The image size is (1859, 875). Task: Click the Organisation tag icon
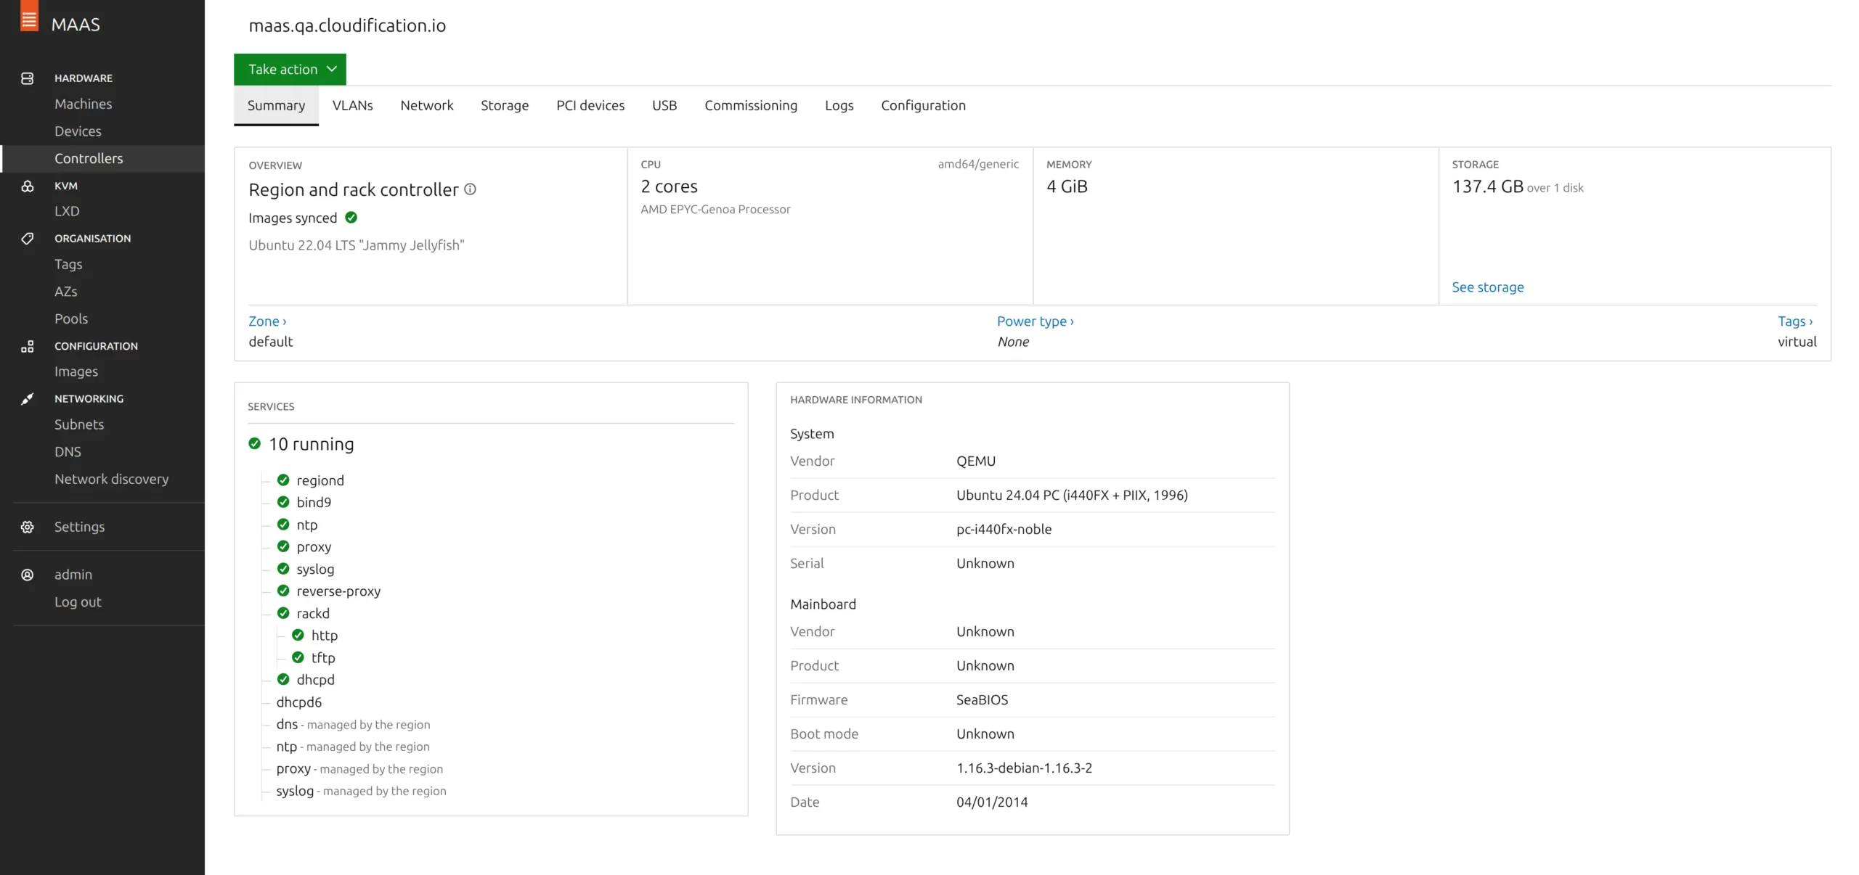tap(28, 239)
